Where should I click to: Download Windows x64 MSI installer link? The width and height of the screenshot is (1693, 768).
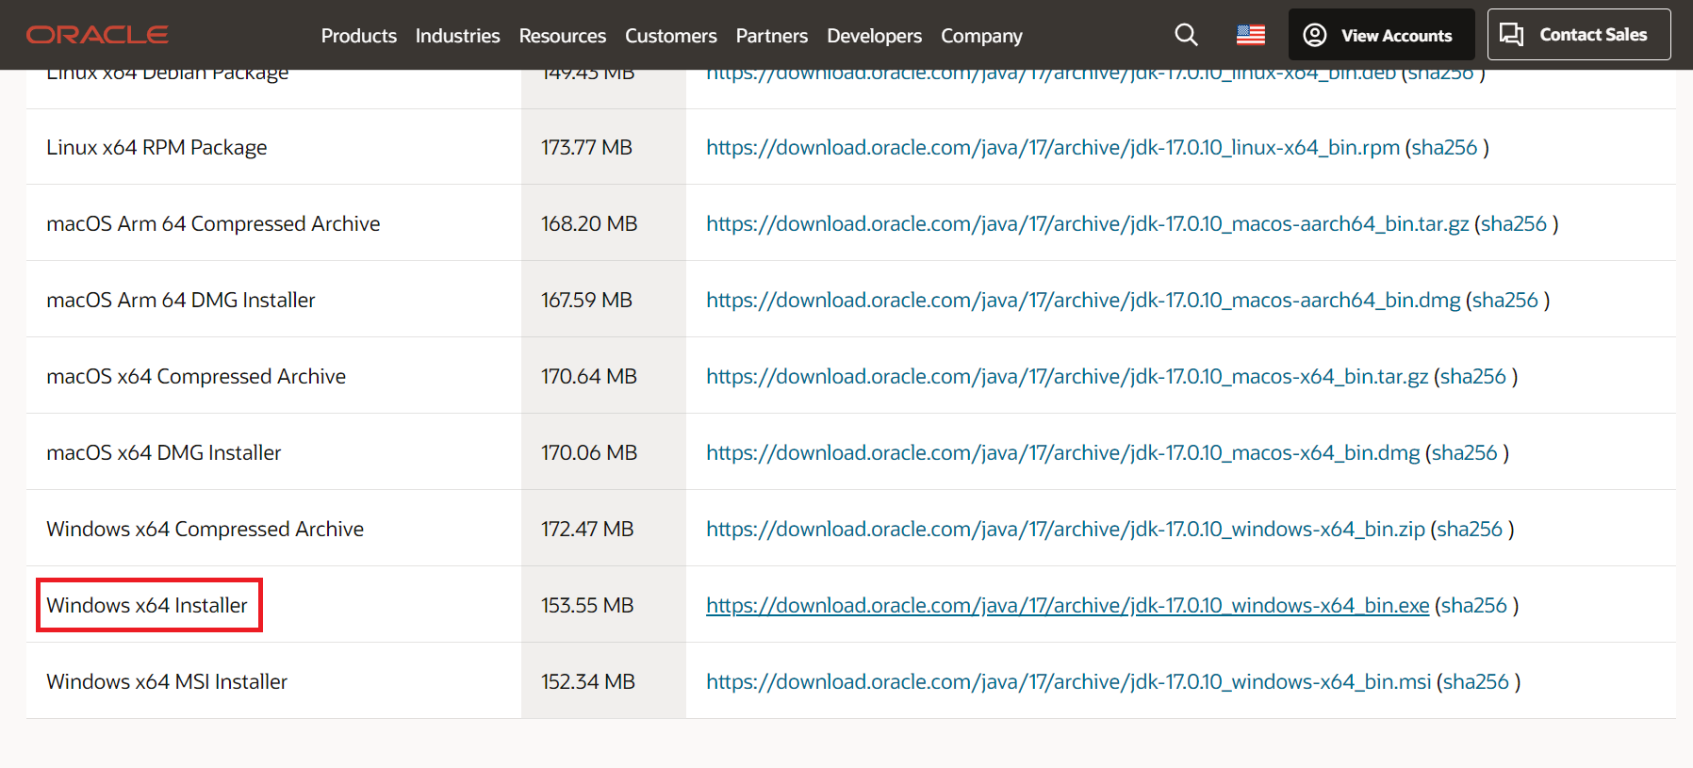[1069, 681]
